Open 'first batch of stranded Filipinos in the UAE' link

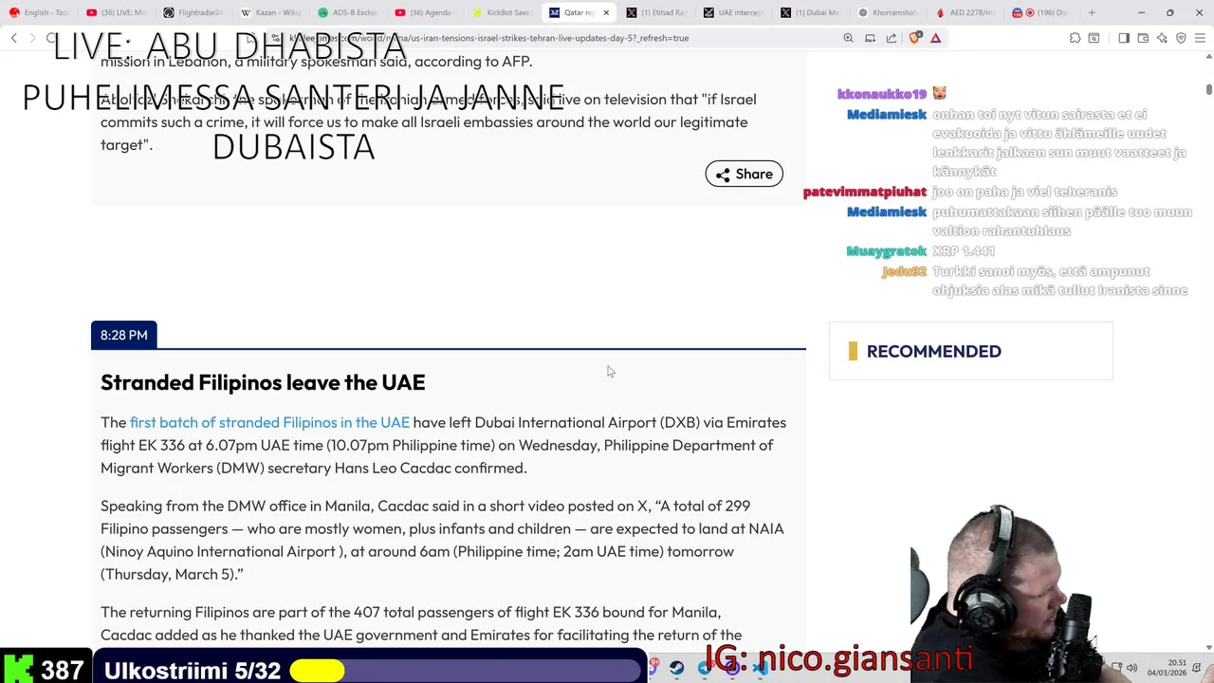269,422
